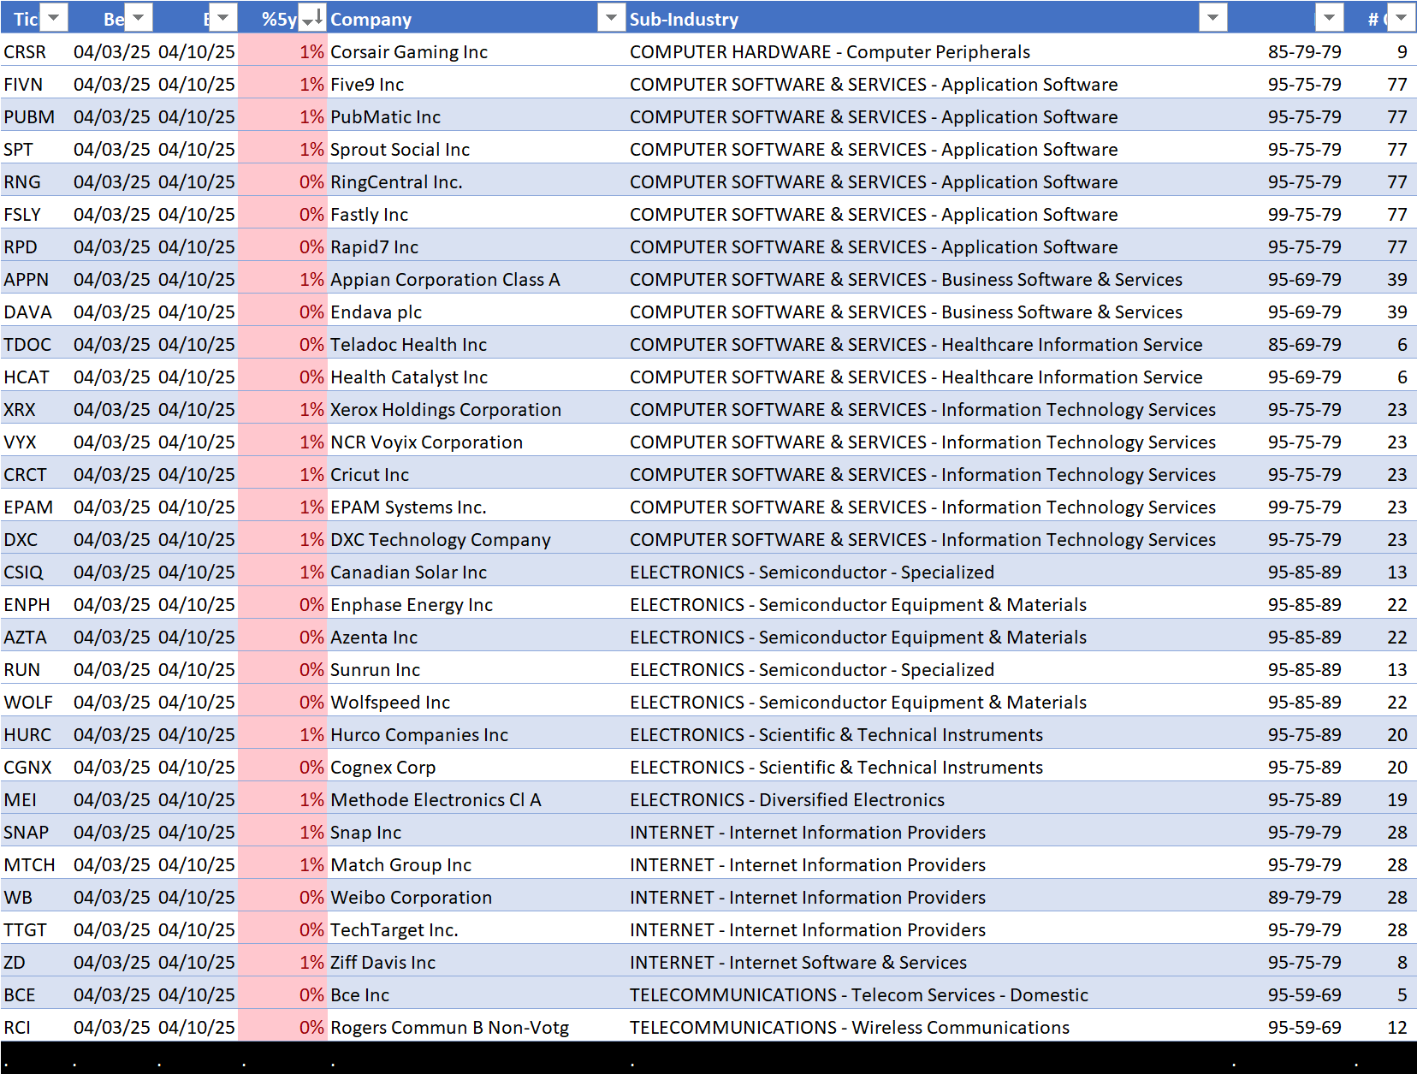
Task: Select the Enphase Energy Inc cell
Action: pos(477,605)
